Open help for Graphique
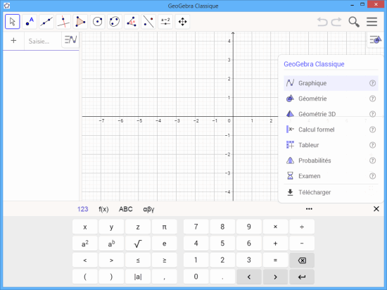This screenshot has height=290, width=387. [372, 83]
